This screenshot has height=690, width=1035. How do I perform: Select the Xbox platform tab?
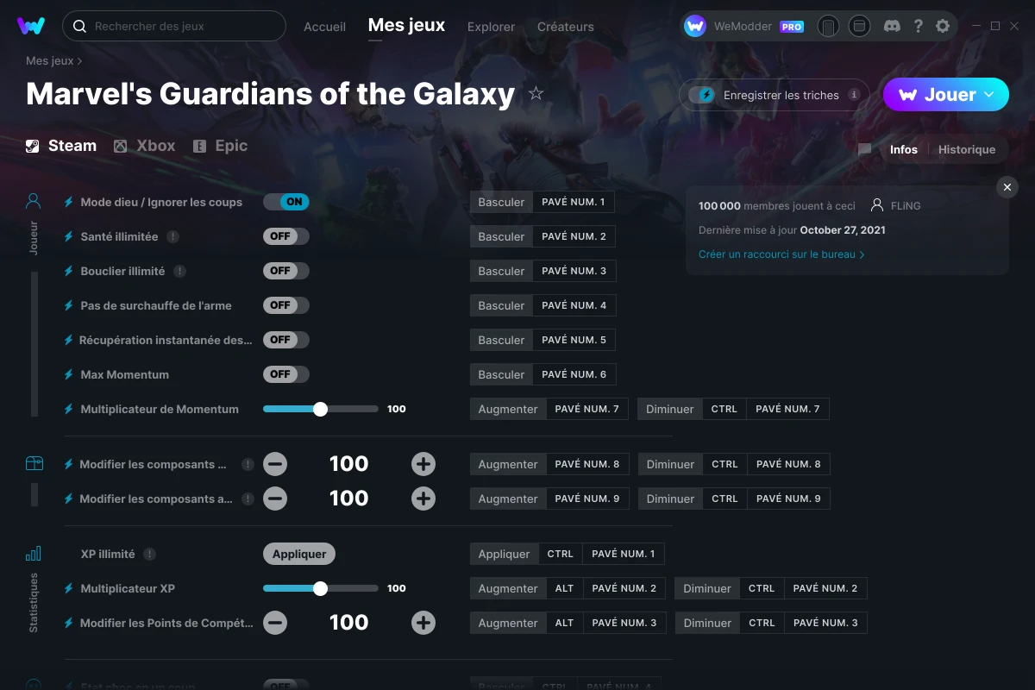[x=145, y=146]
